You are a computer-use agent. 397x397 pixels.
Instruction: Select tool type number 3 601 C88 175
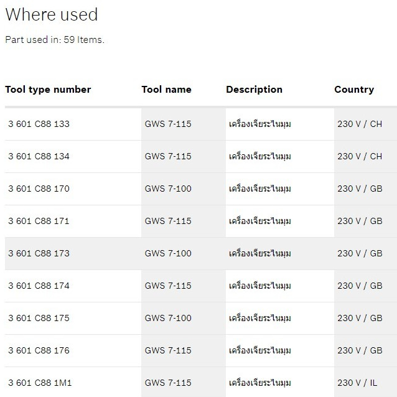point(39,318)
